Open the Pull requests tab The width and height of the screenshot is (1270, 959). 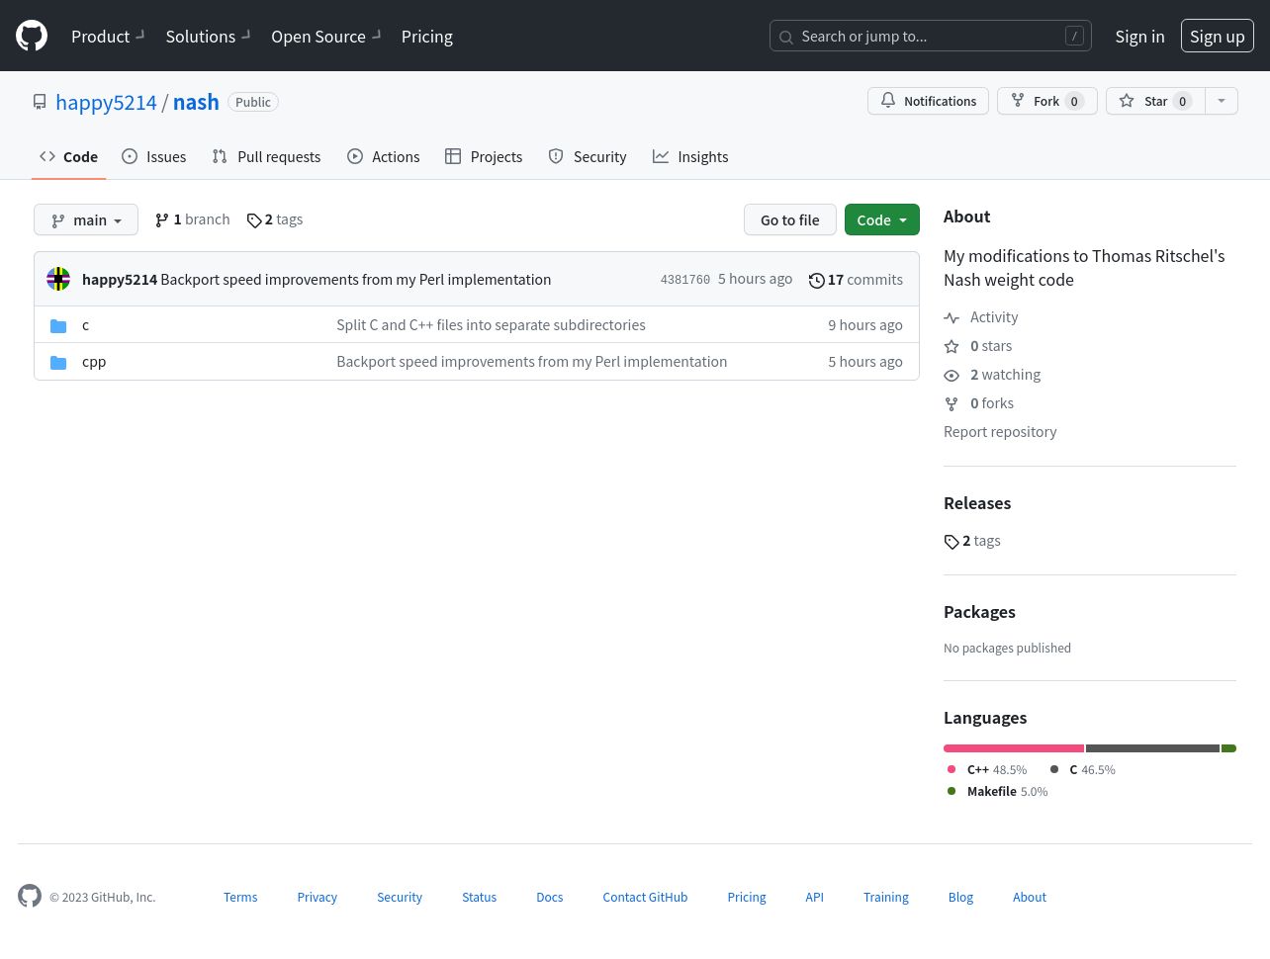click(266, 156)
